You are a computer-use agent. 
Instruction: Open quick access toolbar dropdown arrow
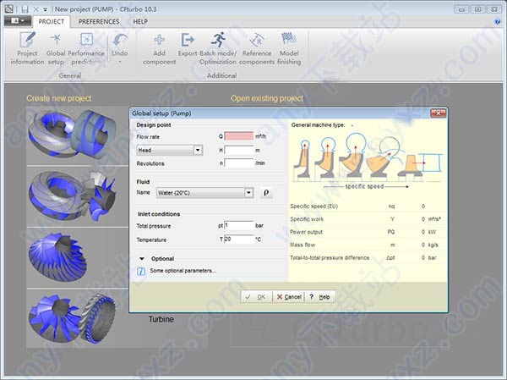click(46, 9)
